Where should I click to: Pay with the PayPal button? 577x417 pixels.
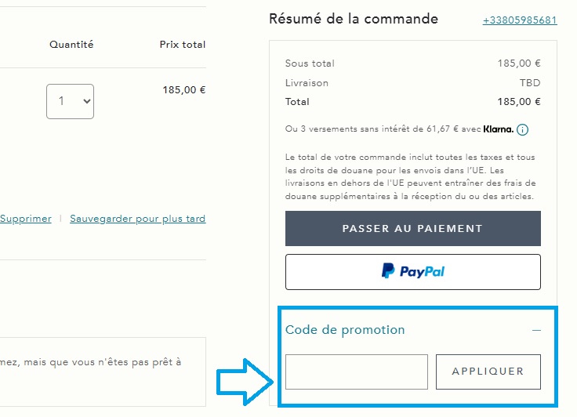[x=413, y=271]
